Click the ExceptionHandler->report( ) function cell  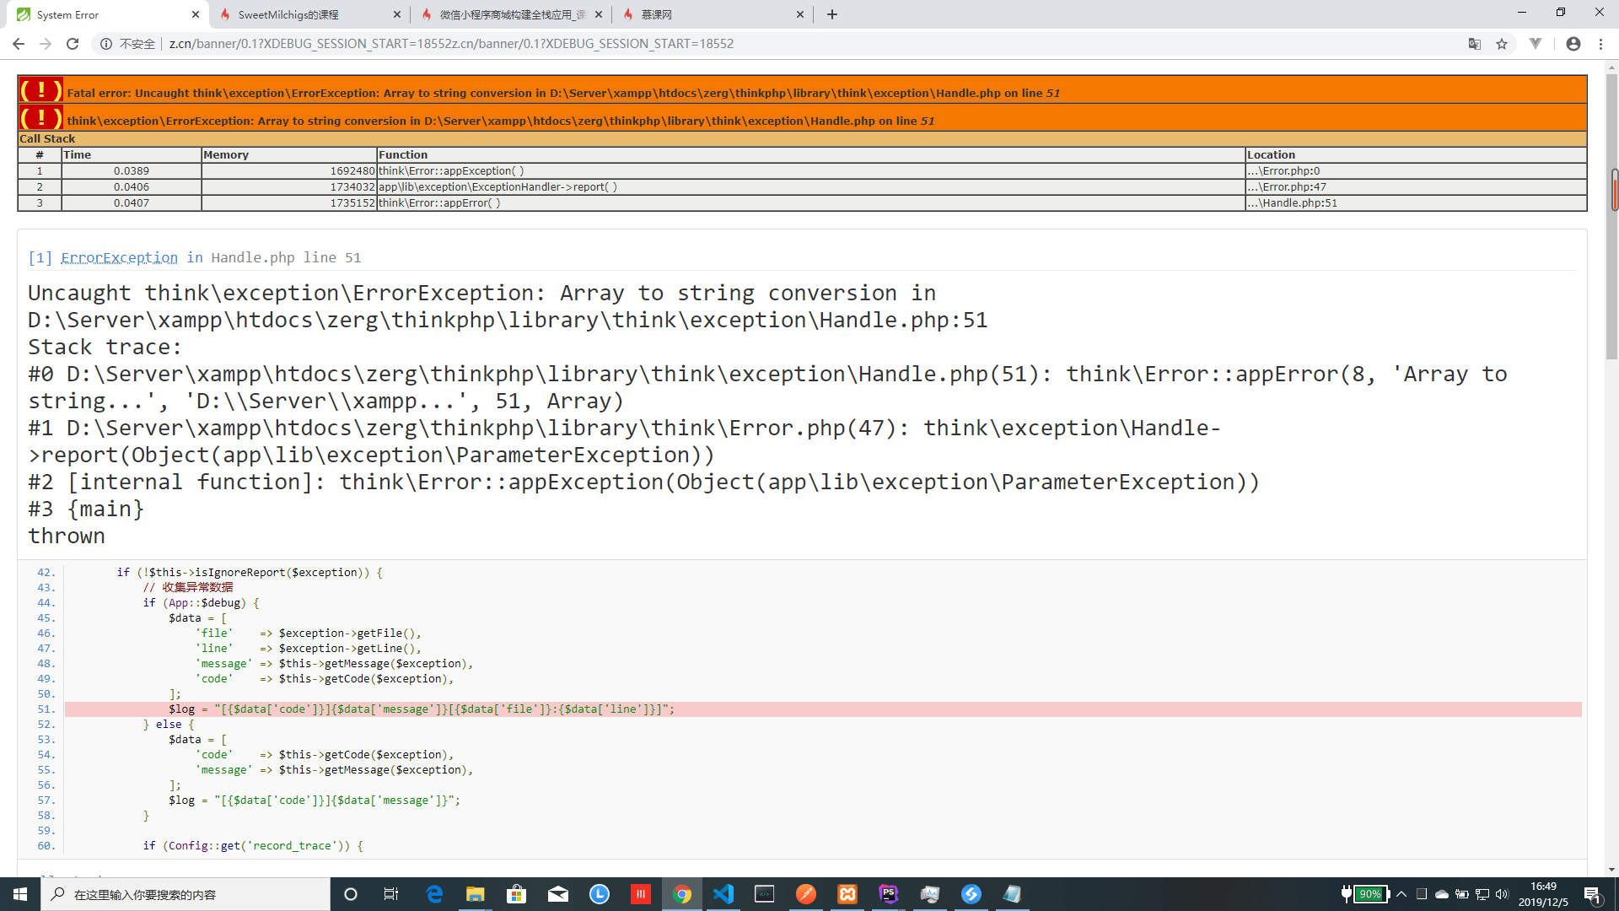pos(810,186)
